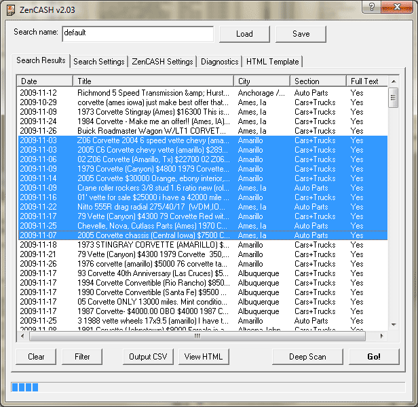Click the help question mark button
This screenshot has width=418, height=407.
(x=372, y=7)
